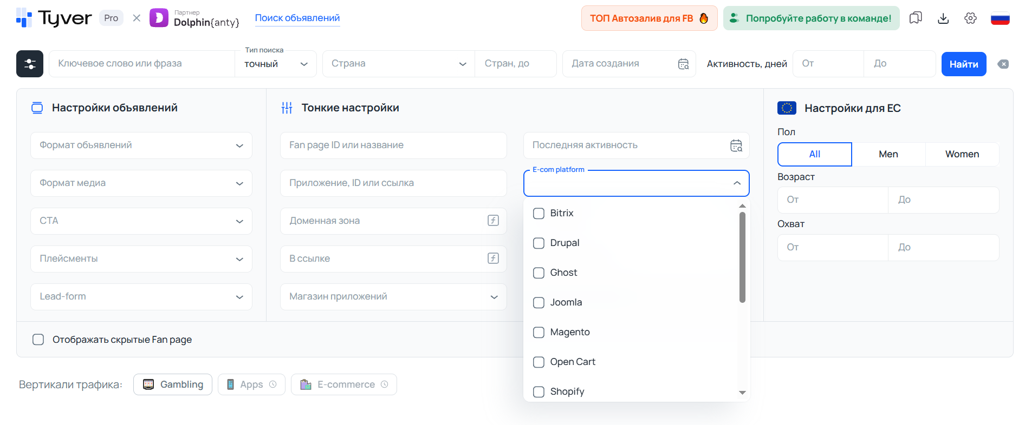Select Men gender option
This screenshot has height=425, width=1025.
pos(888,154)
